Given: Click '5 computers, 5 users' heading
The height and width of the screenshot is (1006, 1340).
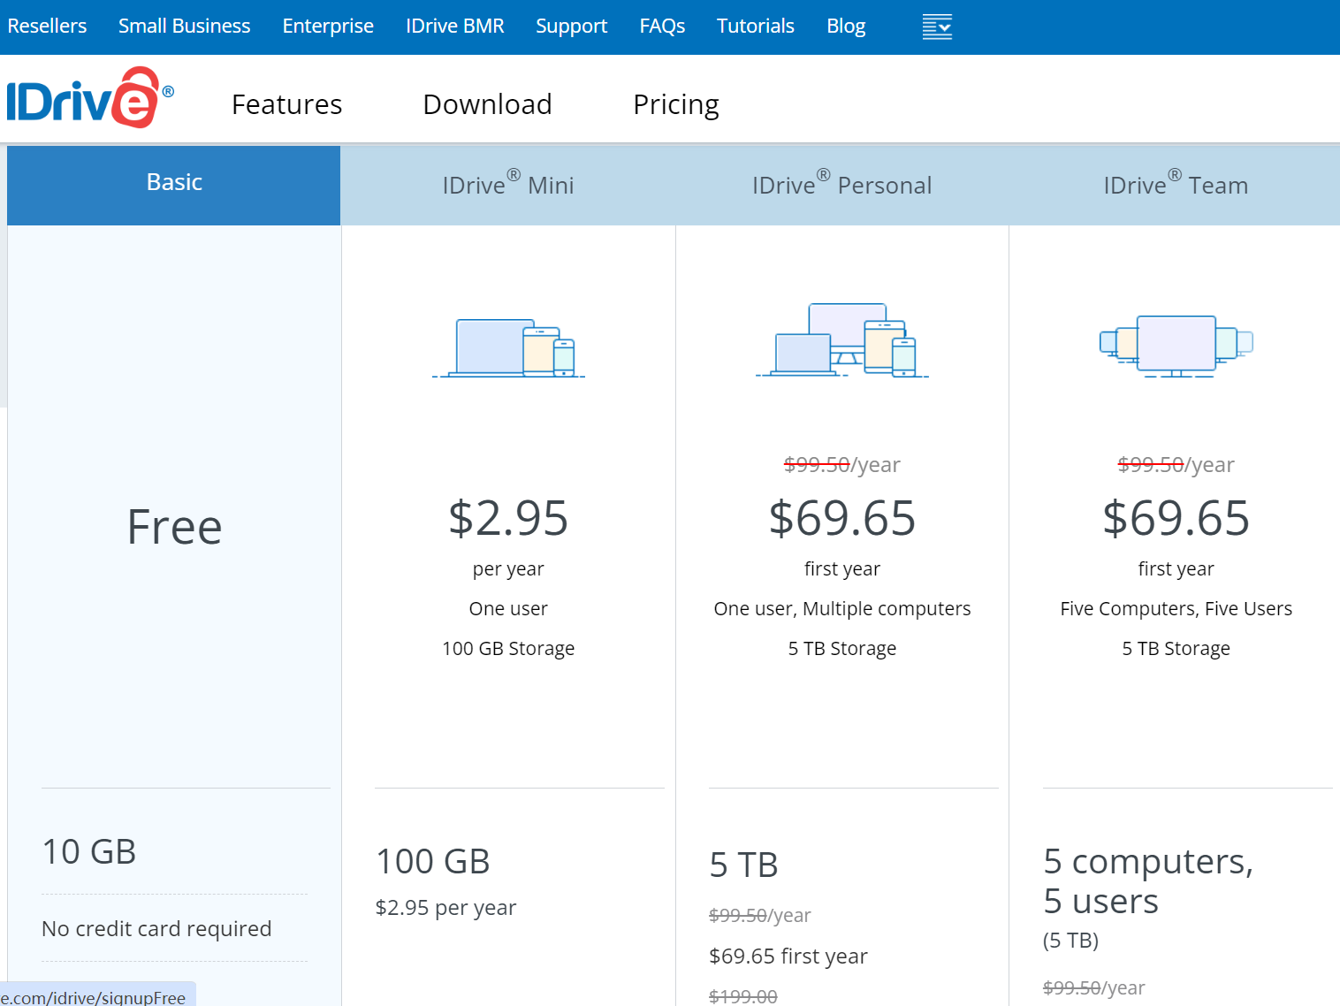Looking at the screenshot, I should click(x=1148, y=880).
